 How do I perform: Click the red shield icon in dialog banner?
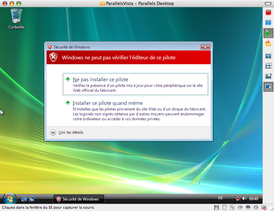tap(53, 57)
